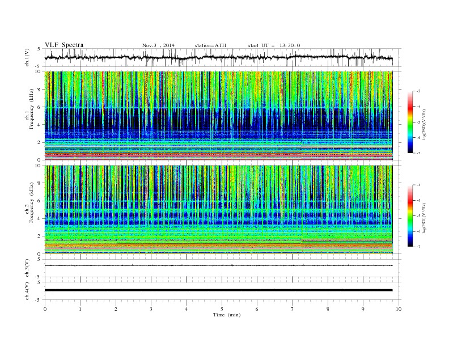Click the thin ch.3 voltage trace

click(218, 266)
